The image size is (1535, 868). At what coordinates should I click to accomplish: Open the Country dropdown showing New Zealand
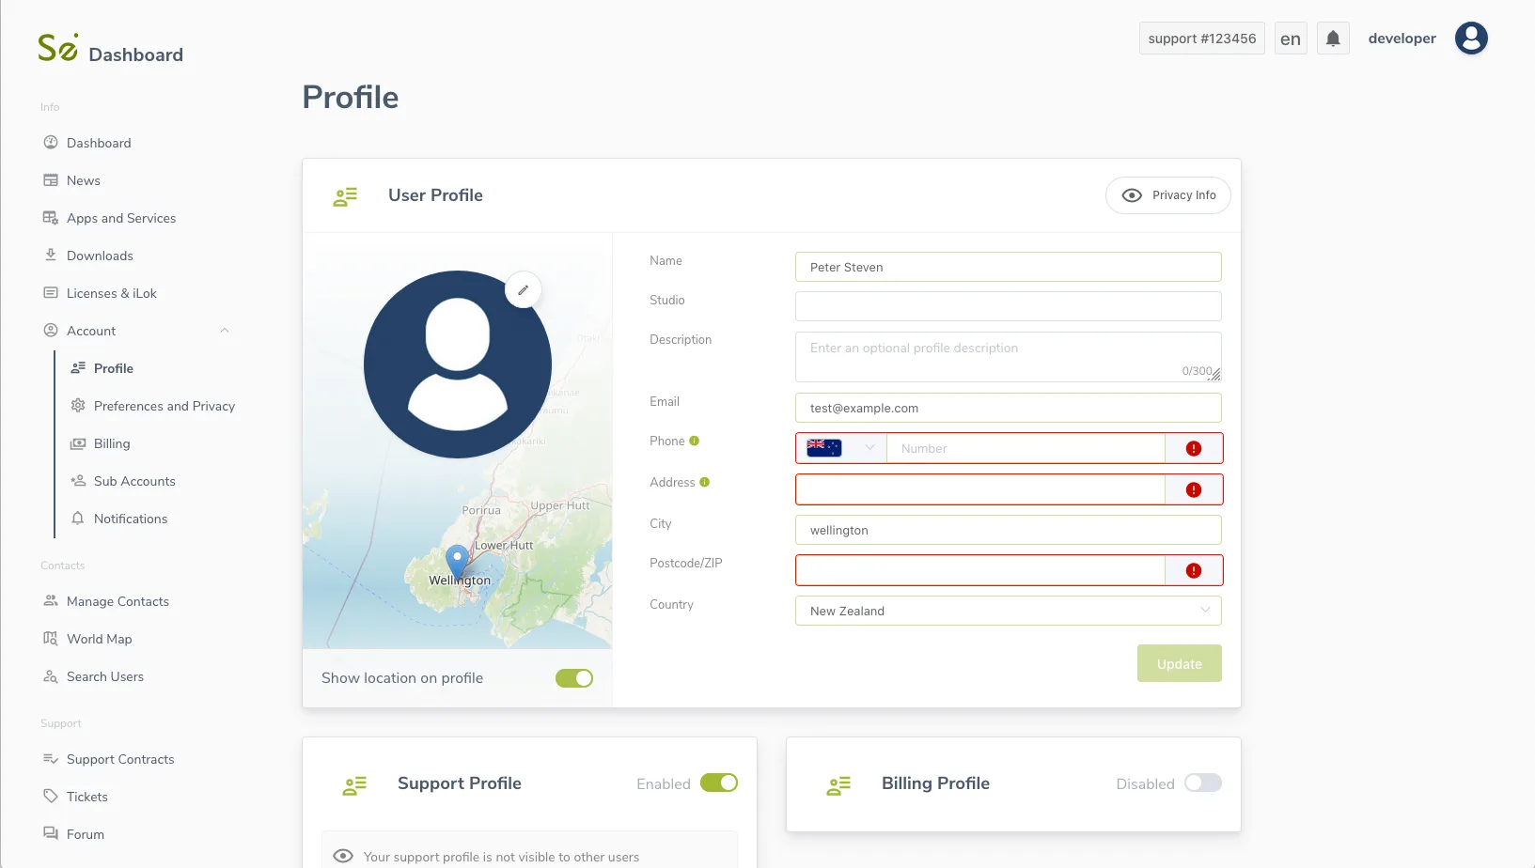[1008, 611]
